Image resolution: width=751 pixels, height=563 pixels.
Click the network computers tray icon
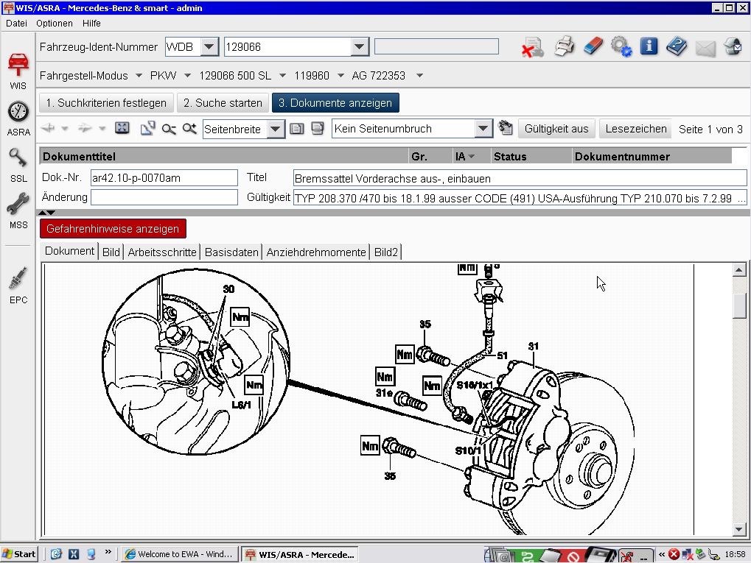click(x=688, y=554)
